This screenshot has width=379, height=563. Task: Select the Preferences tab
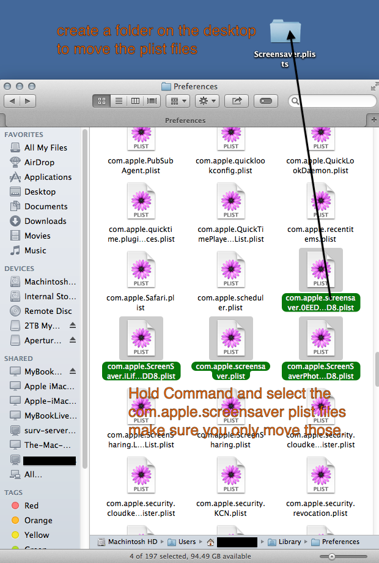tap(185, 121)
